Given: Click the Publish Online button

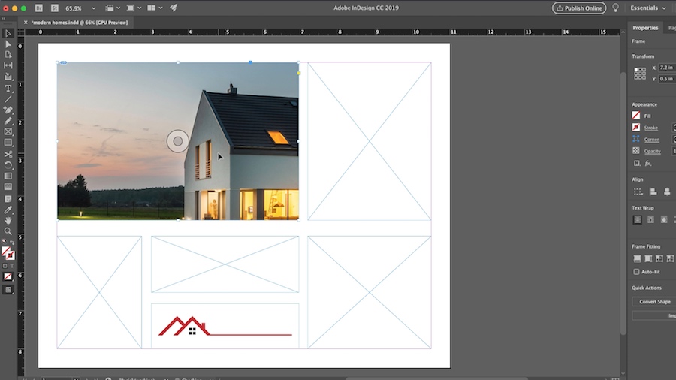Looking at the screenshot, I should 579,8.
